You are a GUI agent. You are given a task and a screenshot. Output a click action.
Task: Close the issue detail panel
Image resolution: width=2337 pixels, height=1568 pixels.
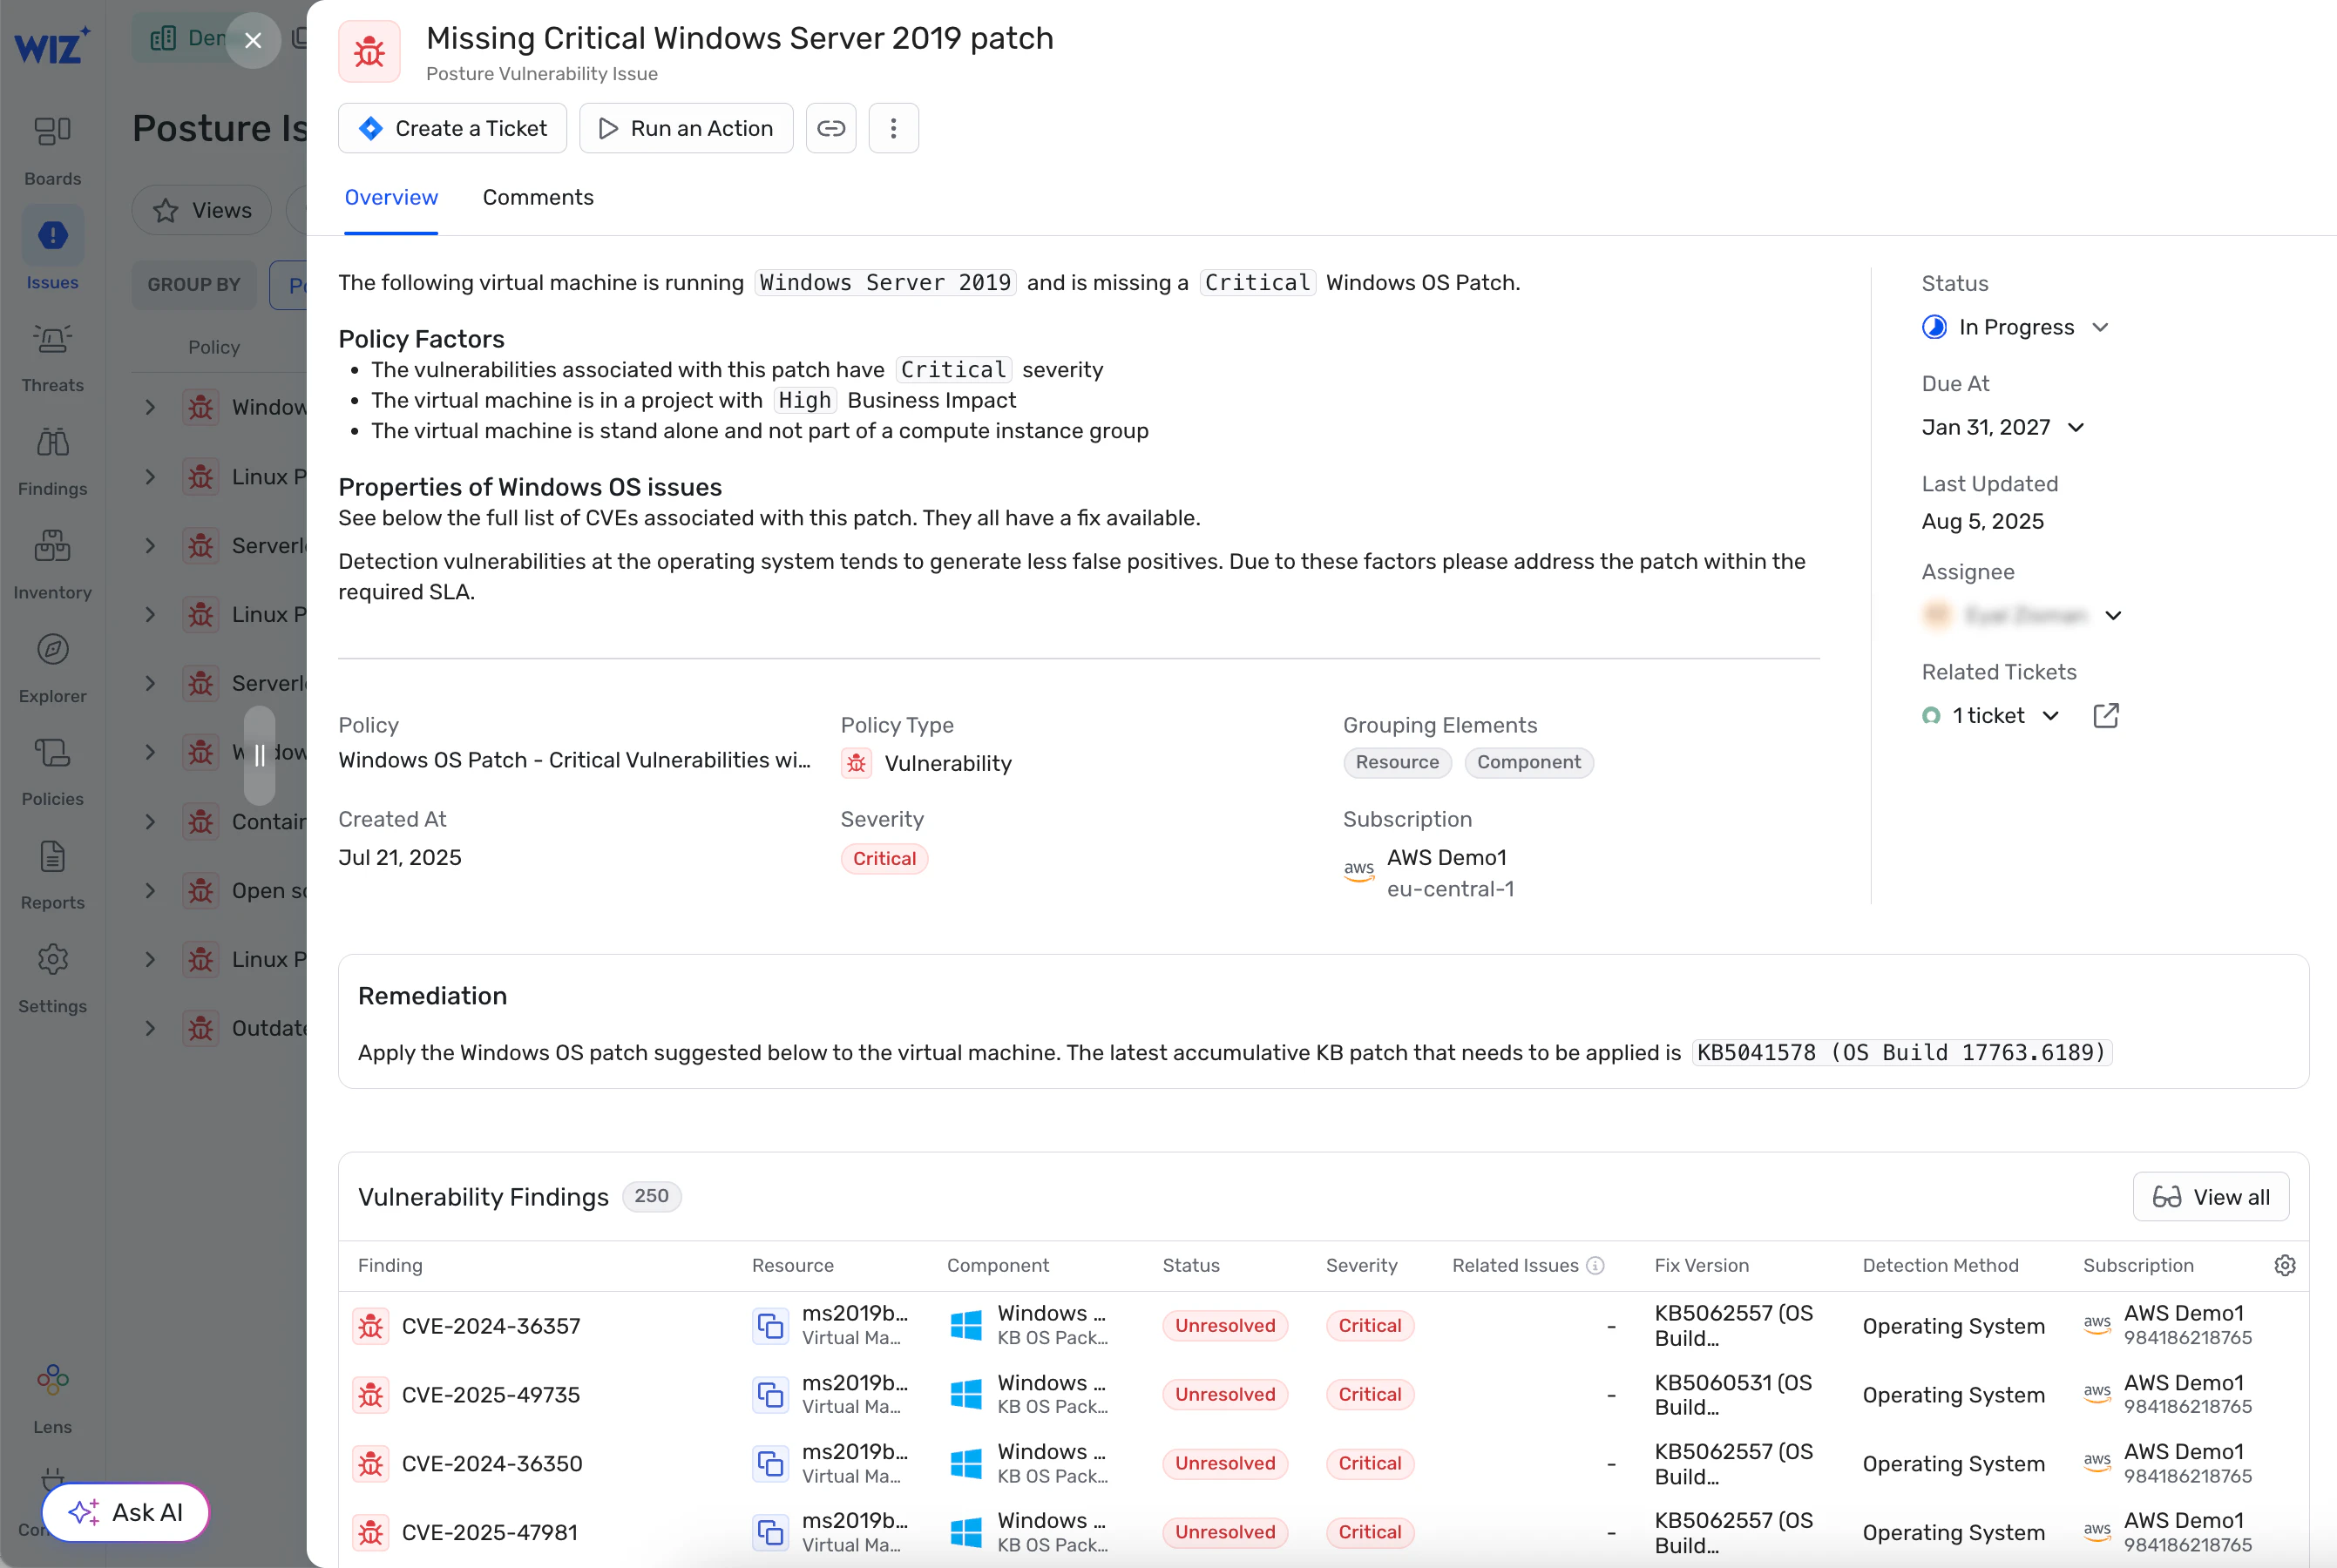point(253,40)
